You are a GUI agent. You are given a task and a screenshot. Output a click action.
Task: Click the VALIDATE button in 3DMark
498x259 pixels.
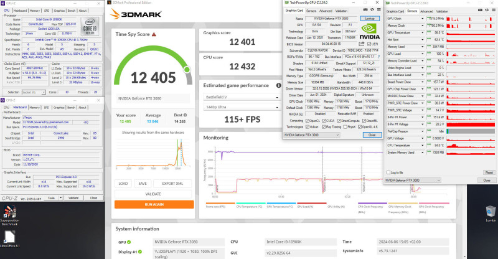click(153, 194)
